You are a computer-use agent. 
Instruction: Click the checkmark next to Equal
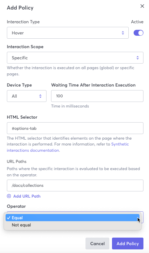coord(9,218)
